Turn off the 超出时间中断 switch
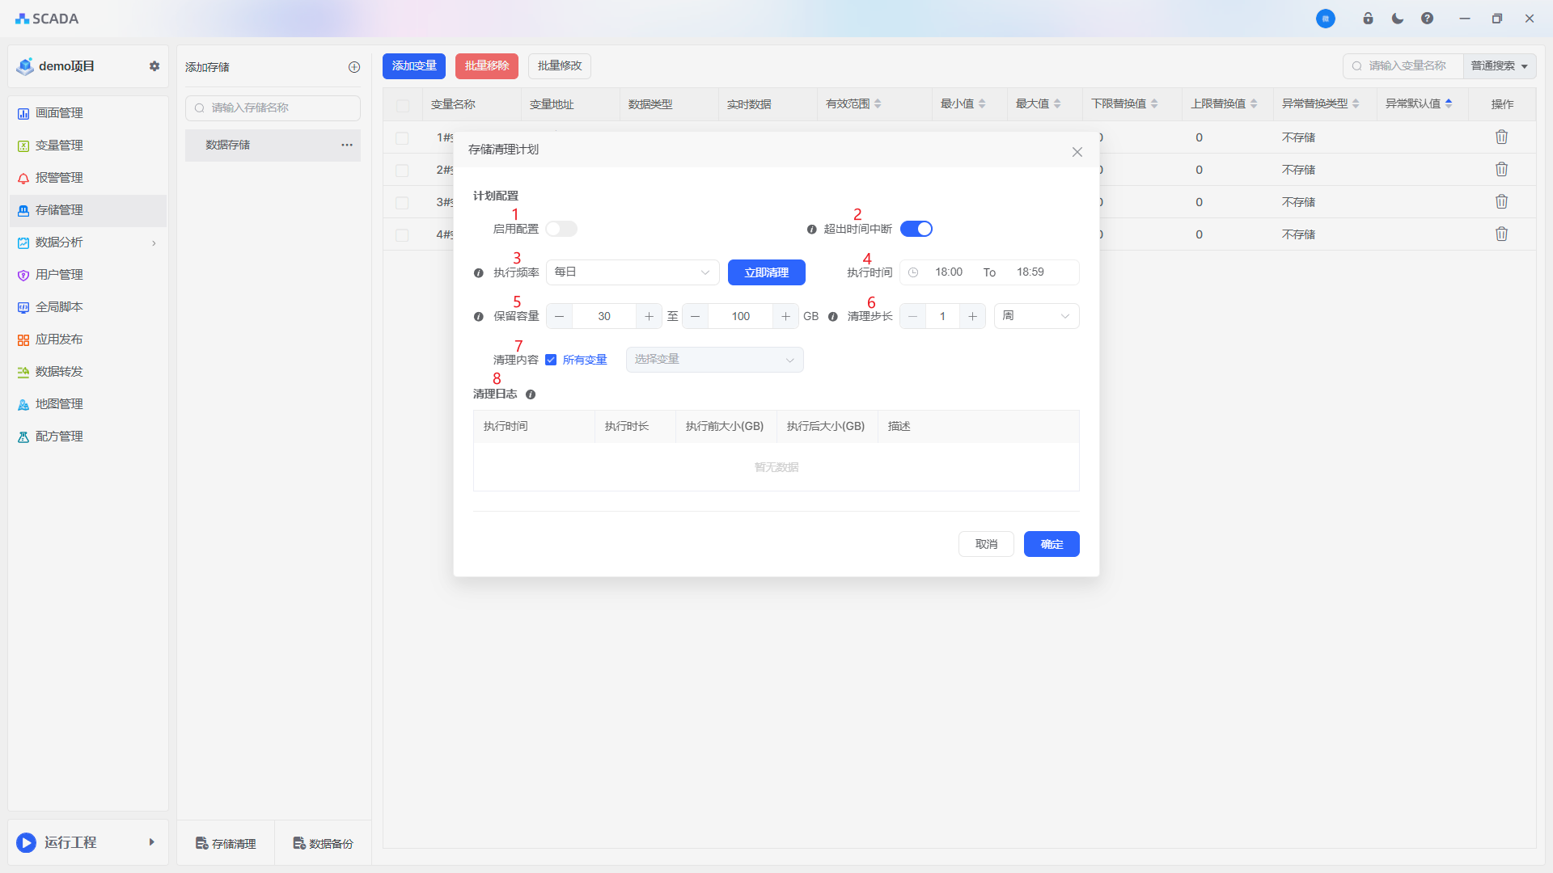This screenshot has height=873, width=1553. pyautogui.click(x=916, y=229)
